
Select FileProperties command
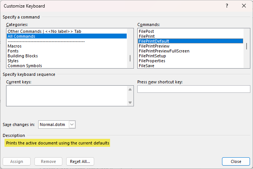(x=191, y=61)
